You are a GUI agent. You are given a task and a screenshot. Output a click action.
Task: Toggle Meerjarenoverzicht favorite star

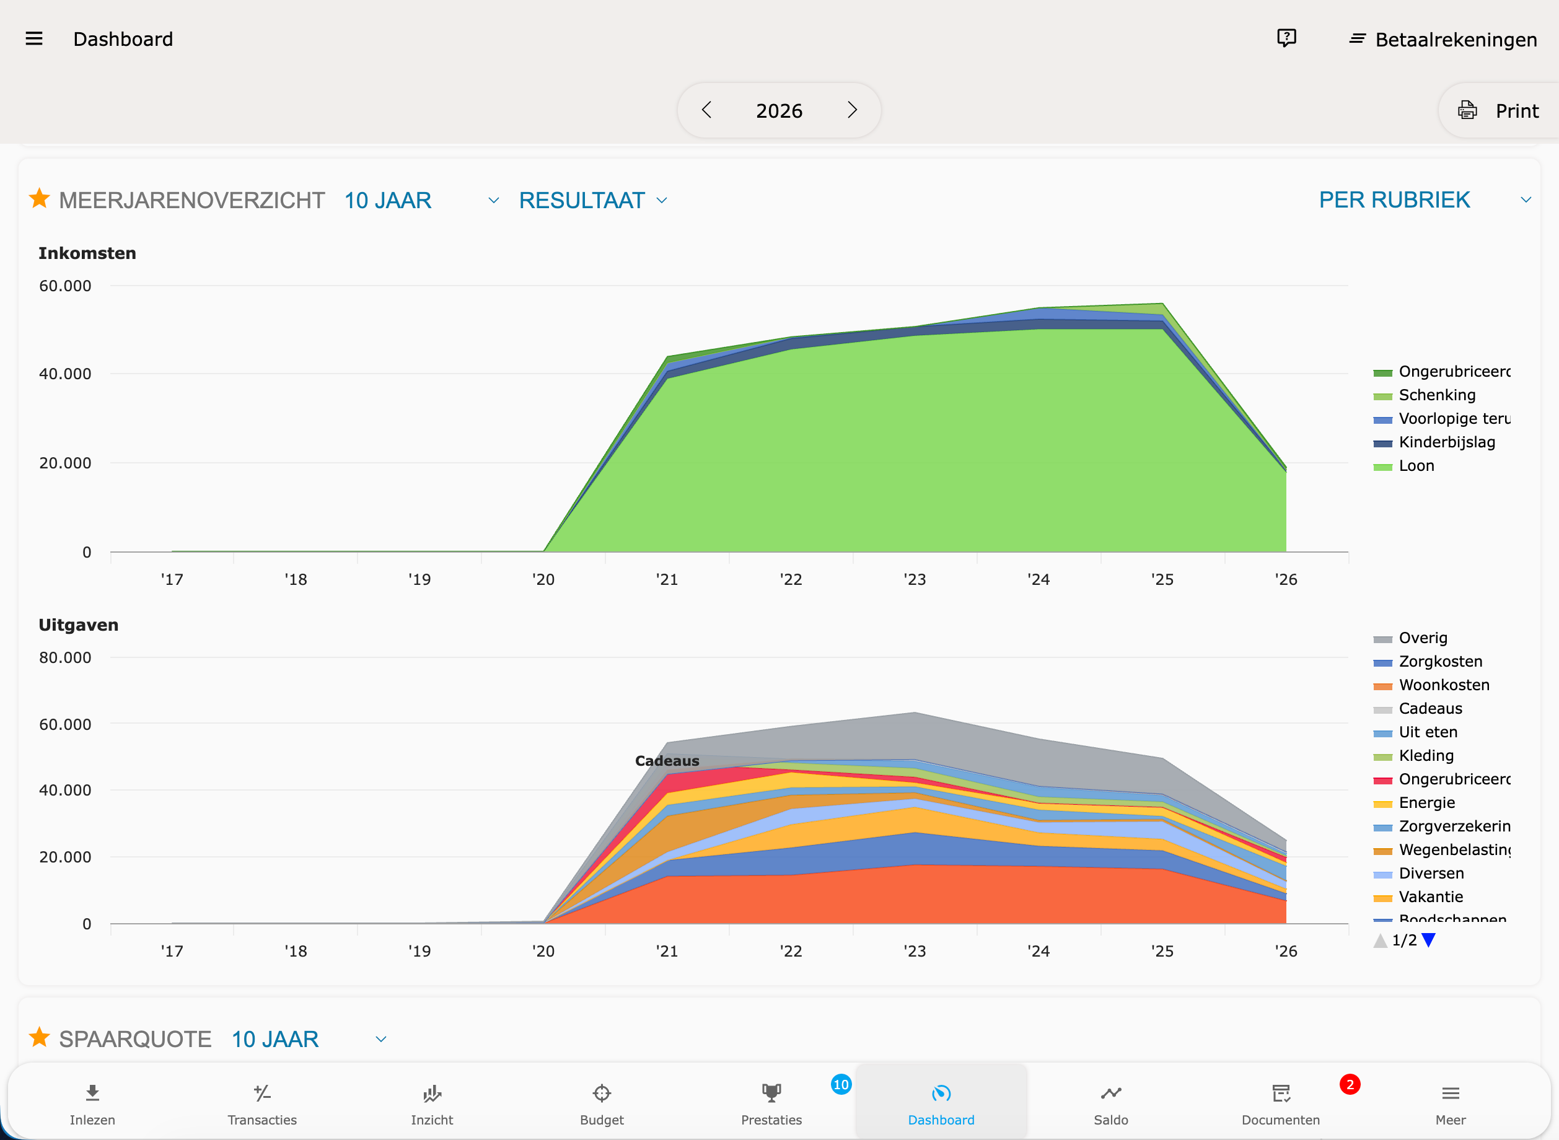click(39, 199)
